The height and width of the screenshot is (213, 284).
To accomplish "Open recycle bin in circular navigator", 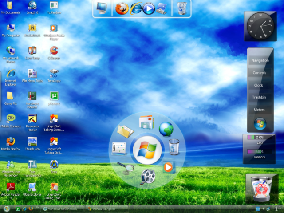I will click(x=174, y=147).
